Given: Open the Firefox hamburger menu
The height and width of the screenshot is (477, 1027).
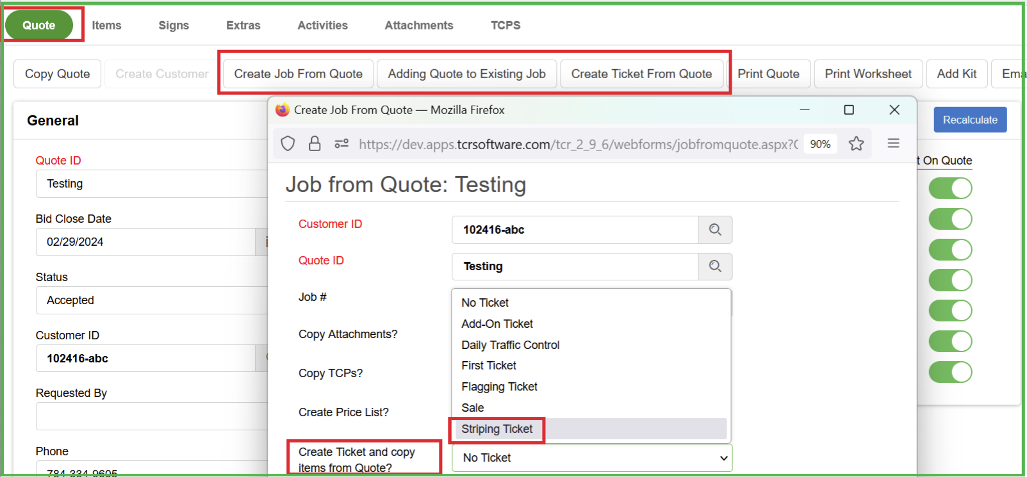Looking at the screenshot, I should (893, 143).
